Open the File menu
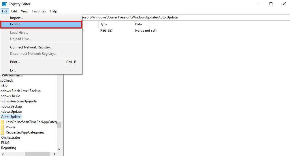Screen dimensions: 290x156 tap(5, 11)
